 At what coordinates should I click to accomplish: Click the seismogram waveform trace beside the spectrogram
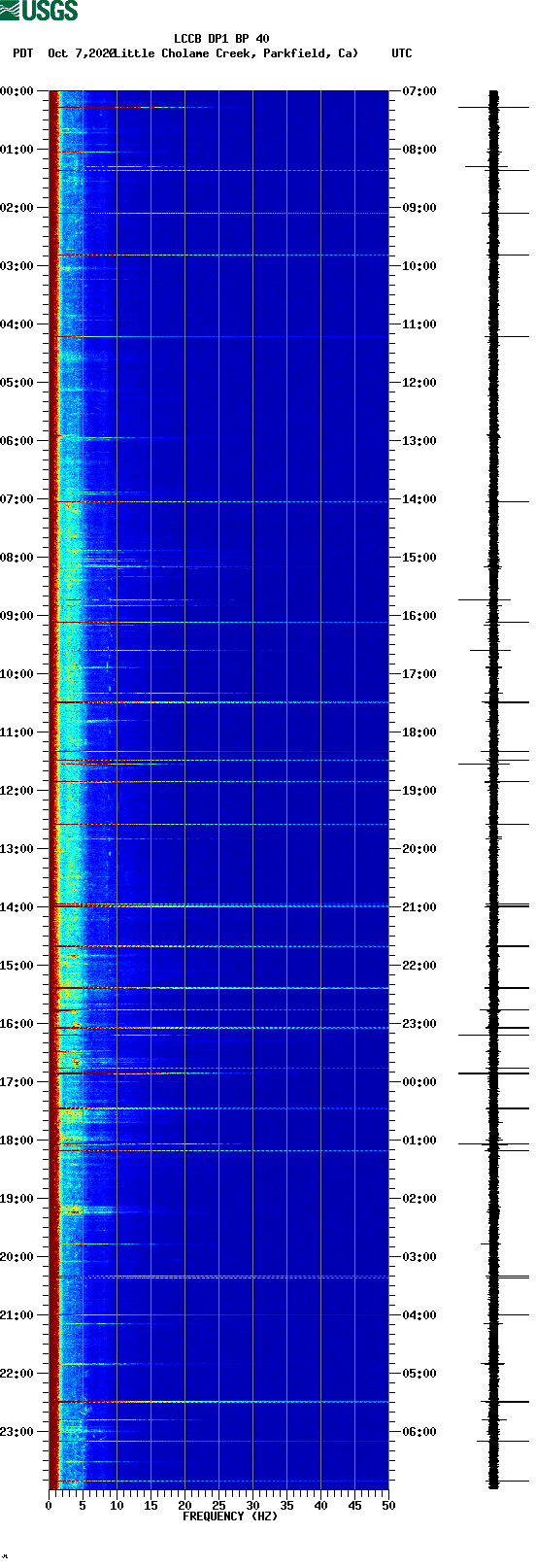[493, 790]
